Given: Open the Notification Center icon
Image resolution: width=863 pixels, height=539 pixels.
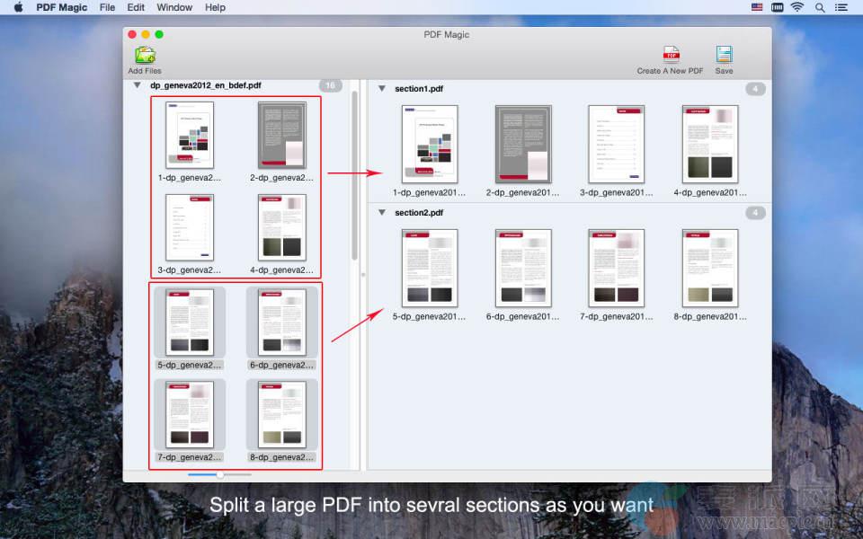Looking at the screenshot, I should 843,7.
